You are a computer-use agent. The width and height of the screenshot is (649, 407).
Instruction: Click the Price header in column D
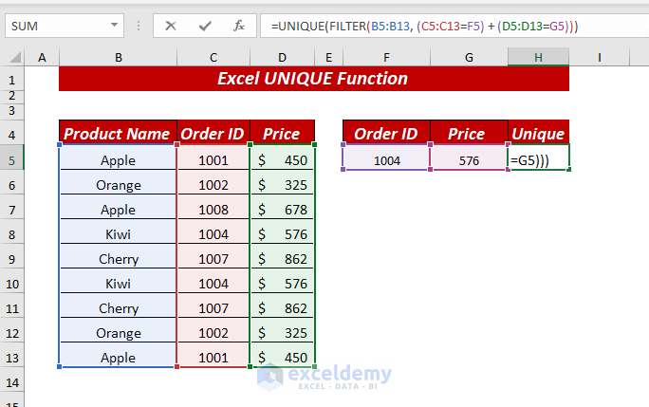tap(283, 133)
